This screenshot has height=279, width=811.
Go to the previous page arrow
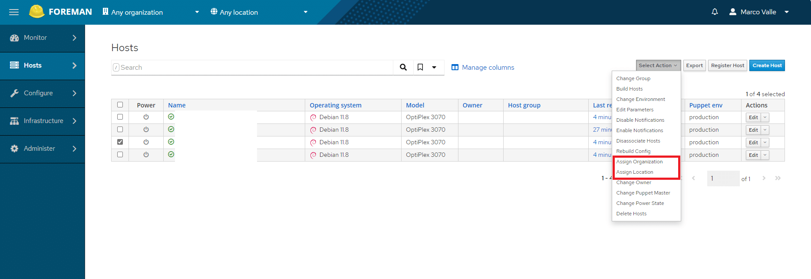tap(693, 178)
